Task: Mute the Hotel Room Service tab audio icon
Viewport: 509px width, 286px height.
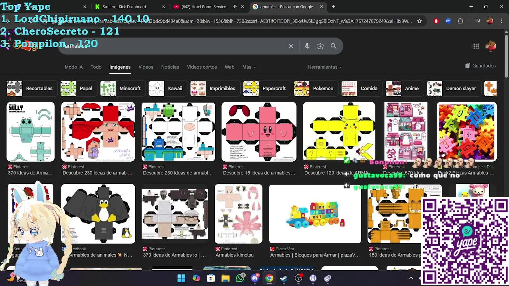Action: [235, 7]
